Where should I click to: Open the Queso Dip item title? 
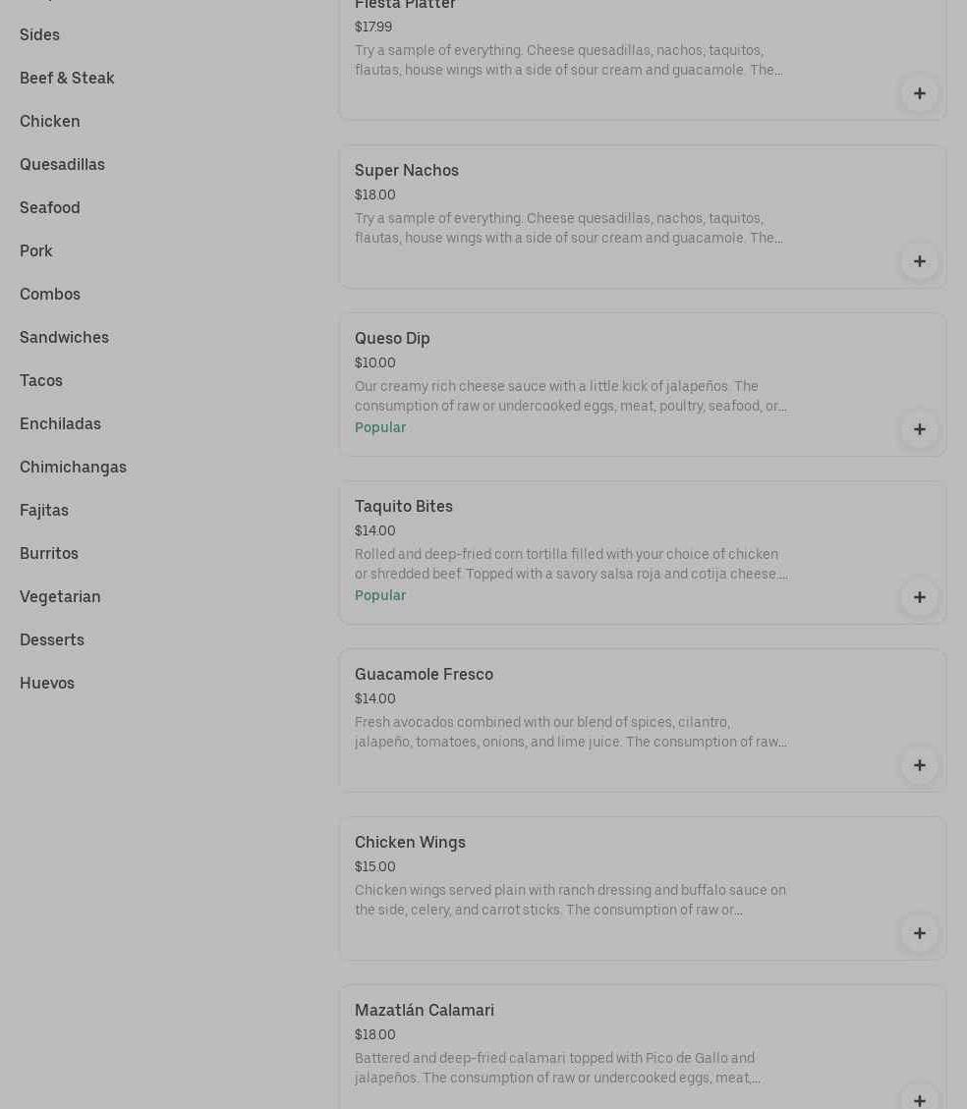pyautogui.click(x=392, y=339)
